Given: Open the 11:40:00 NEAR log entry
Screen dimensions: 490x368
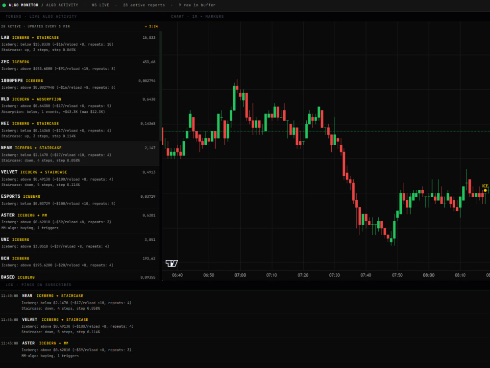Looking at the screenshot, I should pos(245,302).
